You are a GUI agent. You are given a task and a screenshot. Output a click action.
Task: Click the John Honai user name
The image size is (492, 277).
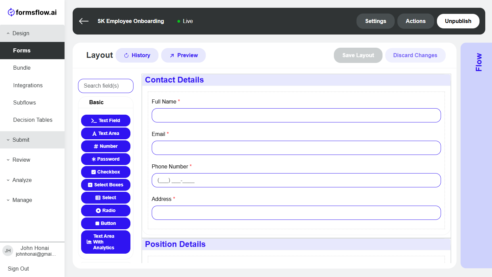(x=35, y=248)
